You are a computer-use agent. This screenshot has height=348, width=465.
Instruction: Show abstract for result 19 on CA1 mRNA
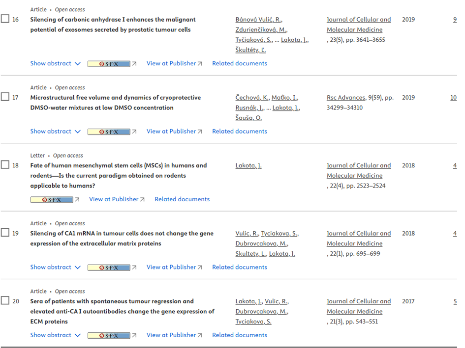(x=55, y=267)
